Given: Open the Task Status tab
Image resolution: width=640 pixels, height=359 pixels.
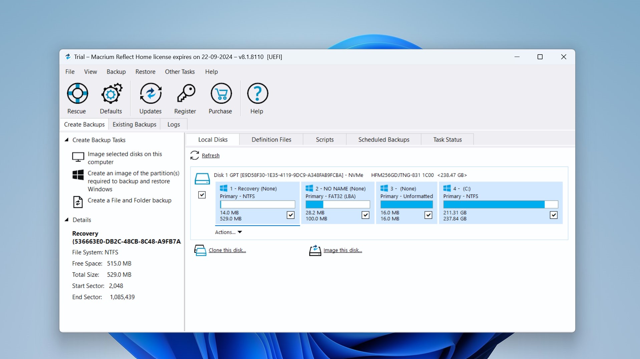Looking at the screenshot, I should tap(447, 140).
